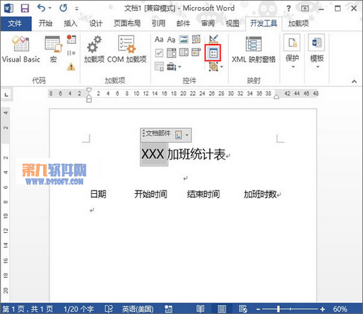Click the 加班时数 column heading
363x314 pixels.
260,194
